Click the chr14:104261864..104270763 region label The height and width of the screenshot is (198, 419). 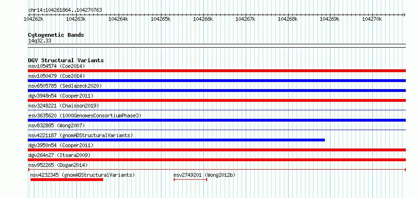click(65, 10)
